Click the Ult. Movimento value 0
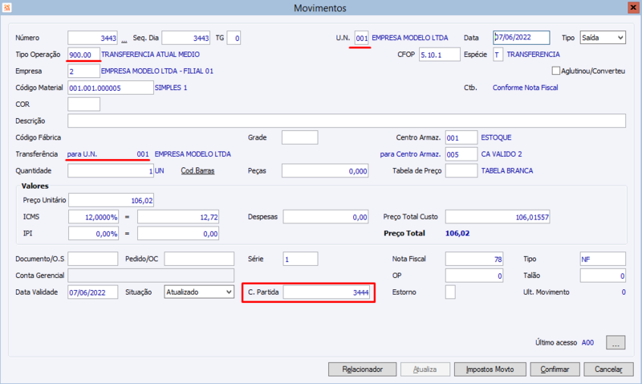The width and height of the screenshot is (642, 384). tap(624, 292)
